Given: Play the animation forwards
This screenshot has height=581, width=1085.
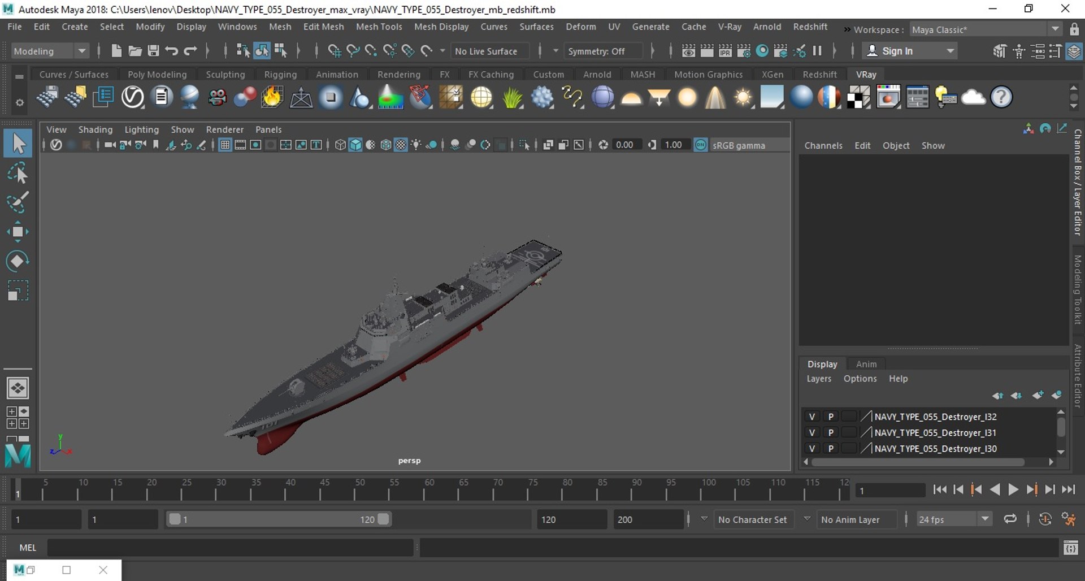Looking at the screenshot, I should click(x=1013, y=490).
